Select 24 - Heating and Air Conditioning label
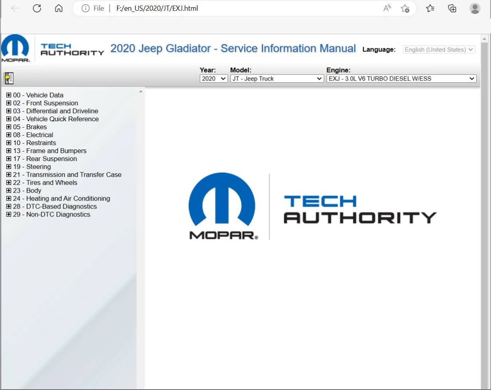Image resolution: width=491 pixels, height=390 pixels. pos(61,199)
